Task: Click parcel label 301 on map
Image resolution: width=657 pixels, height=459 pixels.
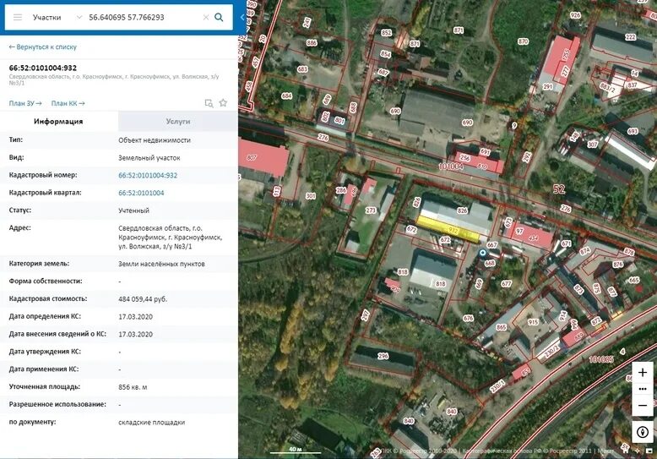Action: (x=310, y=196)
